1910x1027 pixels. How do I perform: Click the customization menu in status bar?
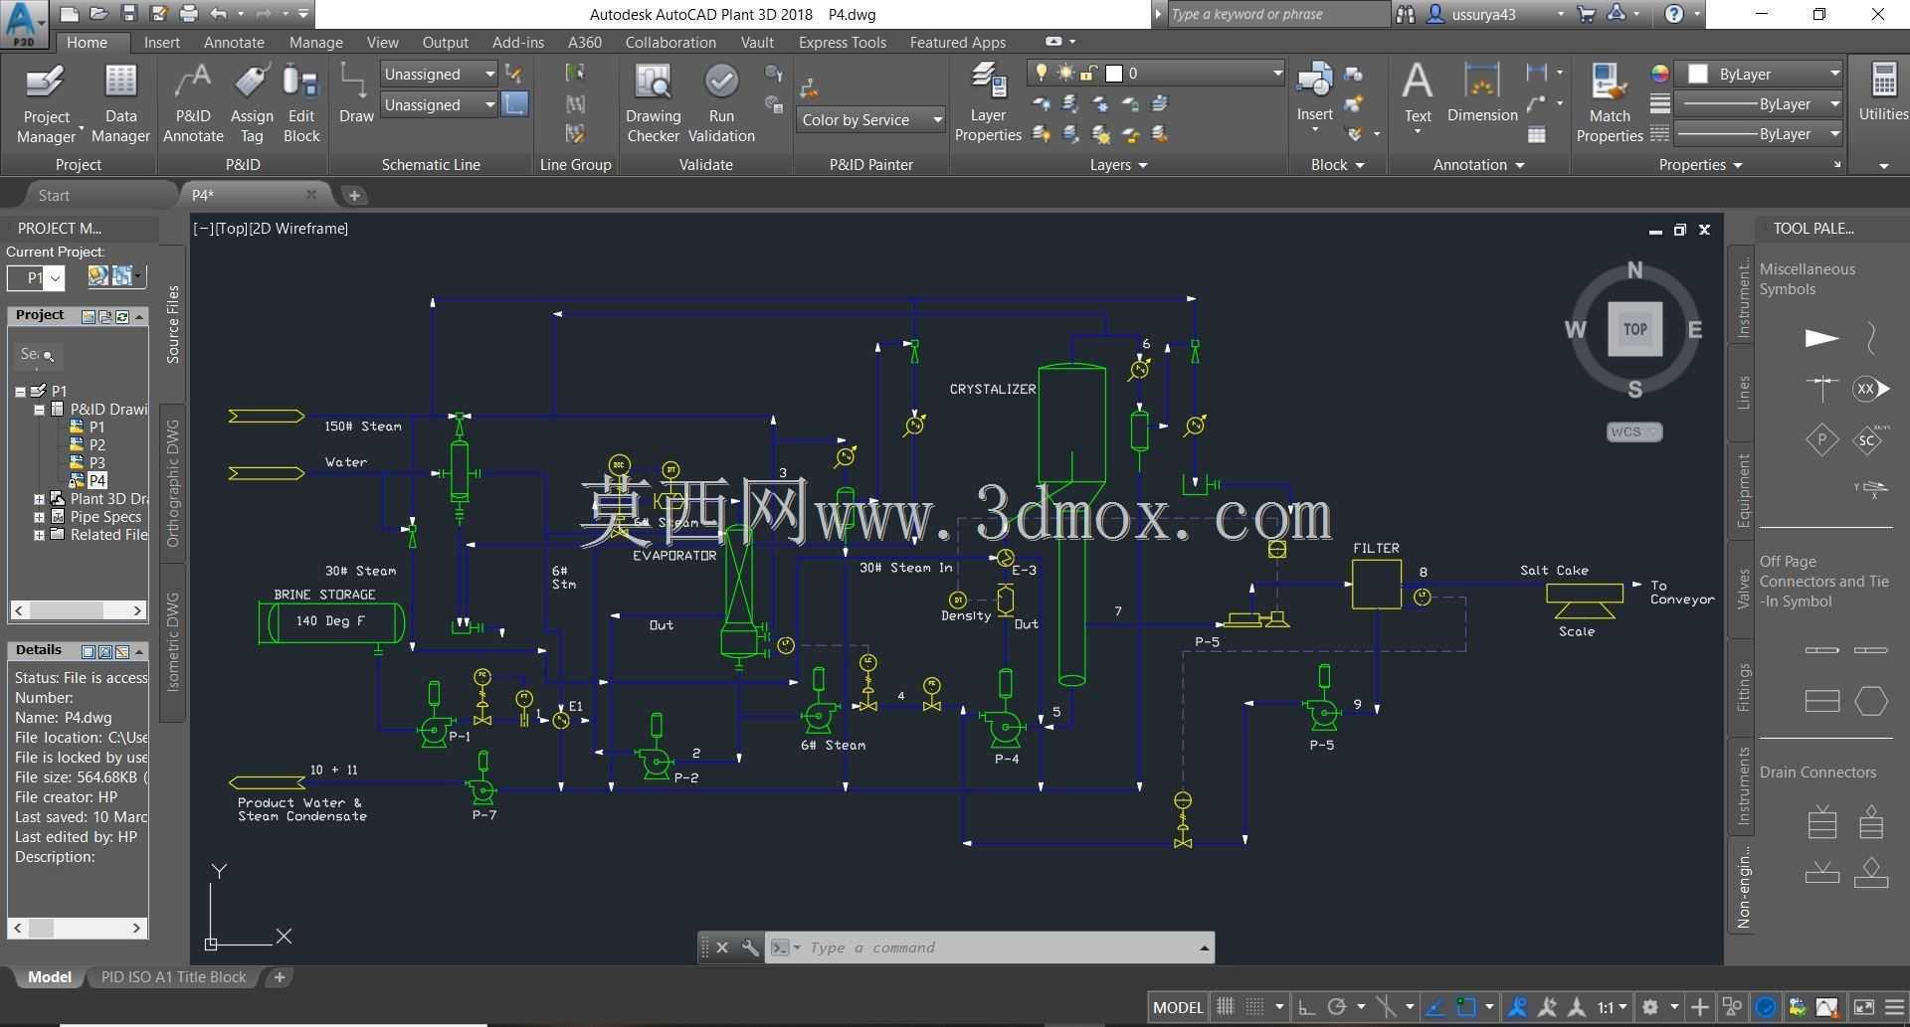[1895, 1007]
